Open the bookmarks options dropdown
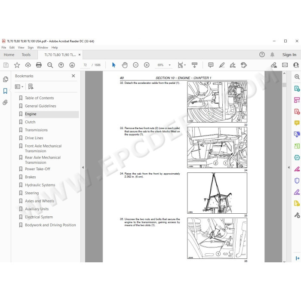Screen dimensions: 301x301 (19, 87)
